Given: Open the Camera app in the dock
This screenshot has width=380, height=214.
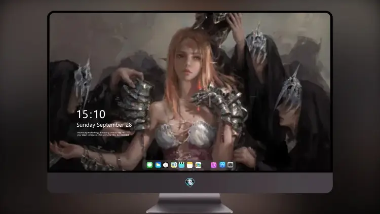Looking at the screenshot, I should [x=231, y=165].
